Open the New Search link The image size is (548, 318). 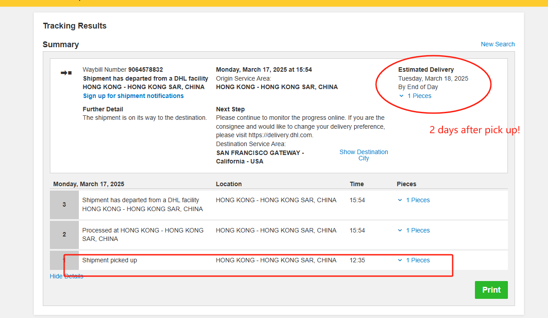click(498, 44)
